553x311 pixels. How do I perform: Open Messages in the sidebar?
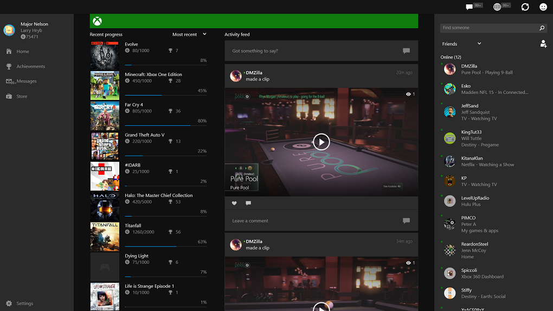(26, 81)
